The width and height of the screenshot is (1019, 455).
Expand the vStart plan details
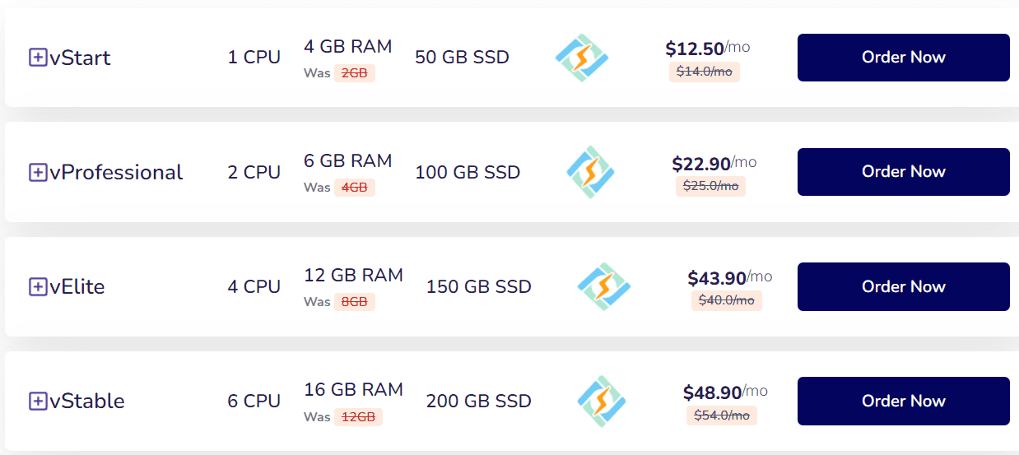coord(38,58)
